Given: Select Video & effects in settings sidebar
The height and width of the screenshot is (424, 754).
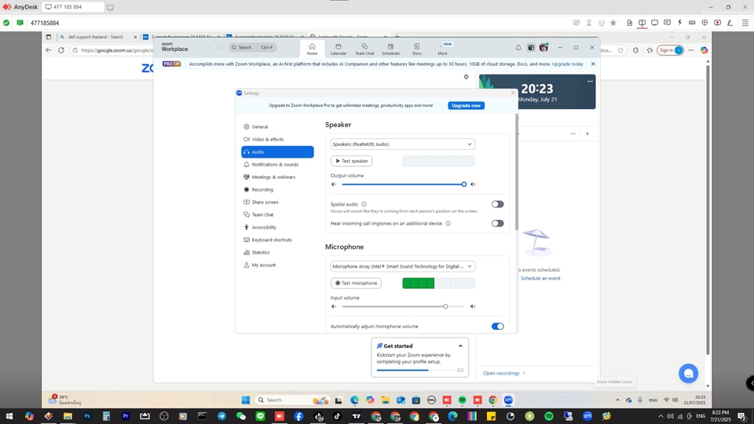Looking at the screenshot, I should click(268, 139).
